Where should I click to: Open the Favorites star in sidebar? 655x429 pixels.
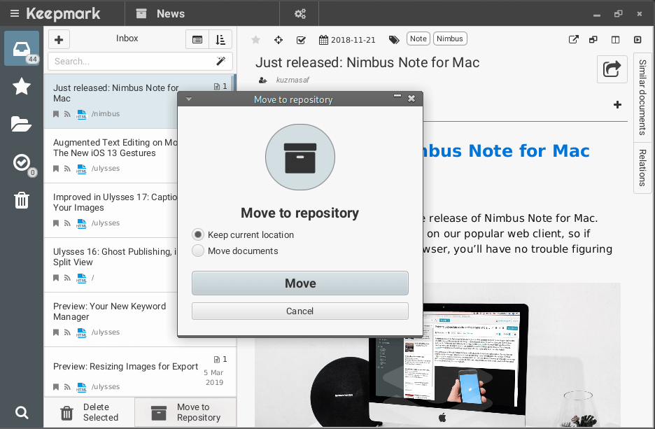[x=22, y=86]
